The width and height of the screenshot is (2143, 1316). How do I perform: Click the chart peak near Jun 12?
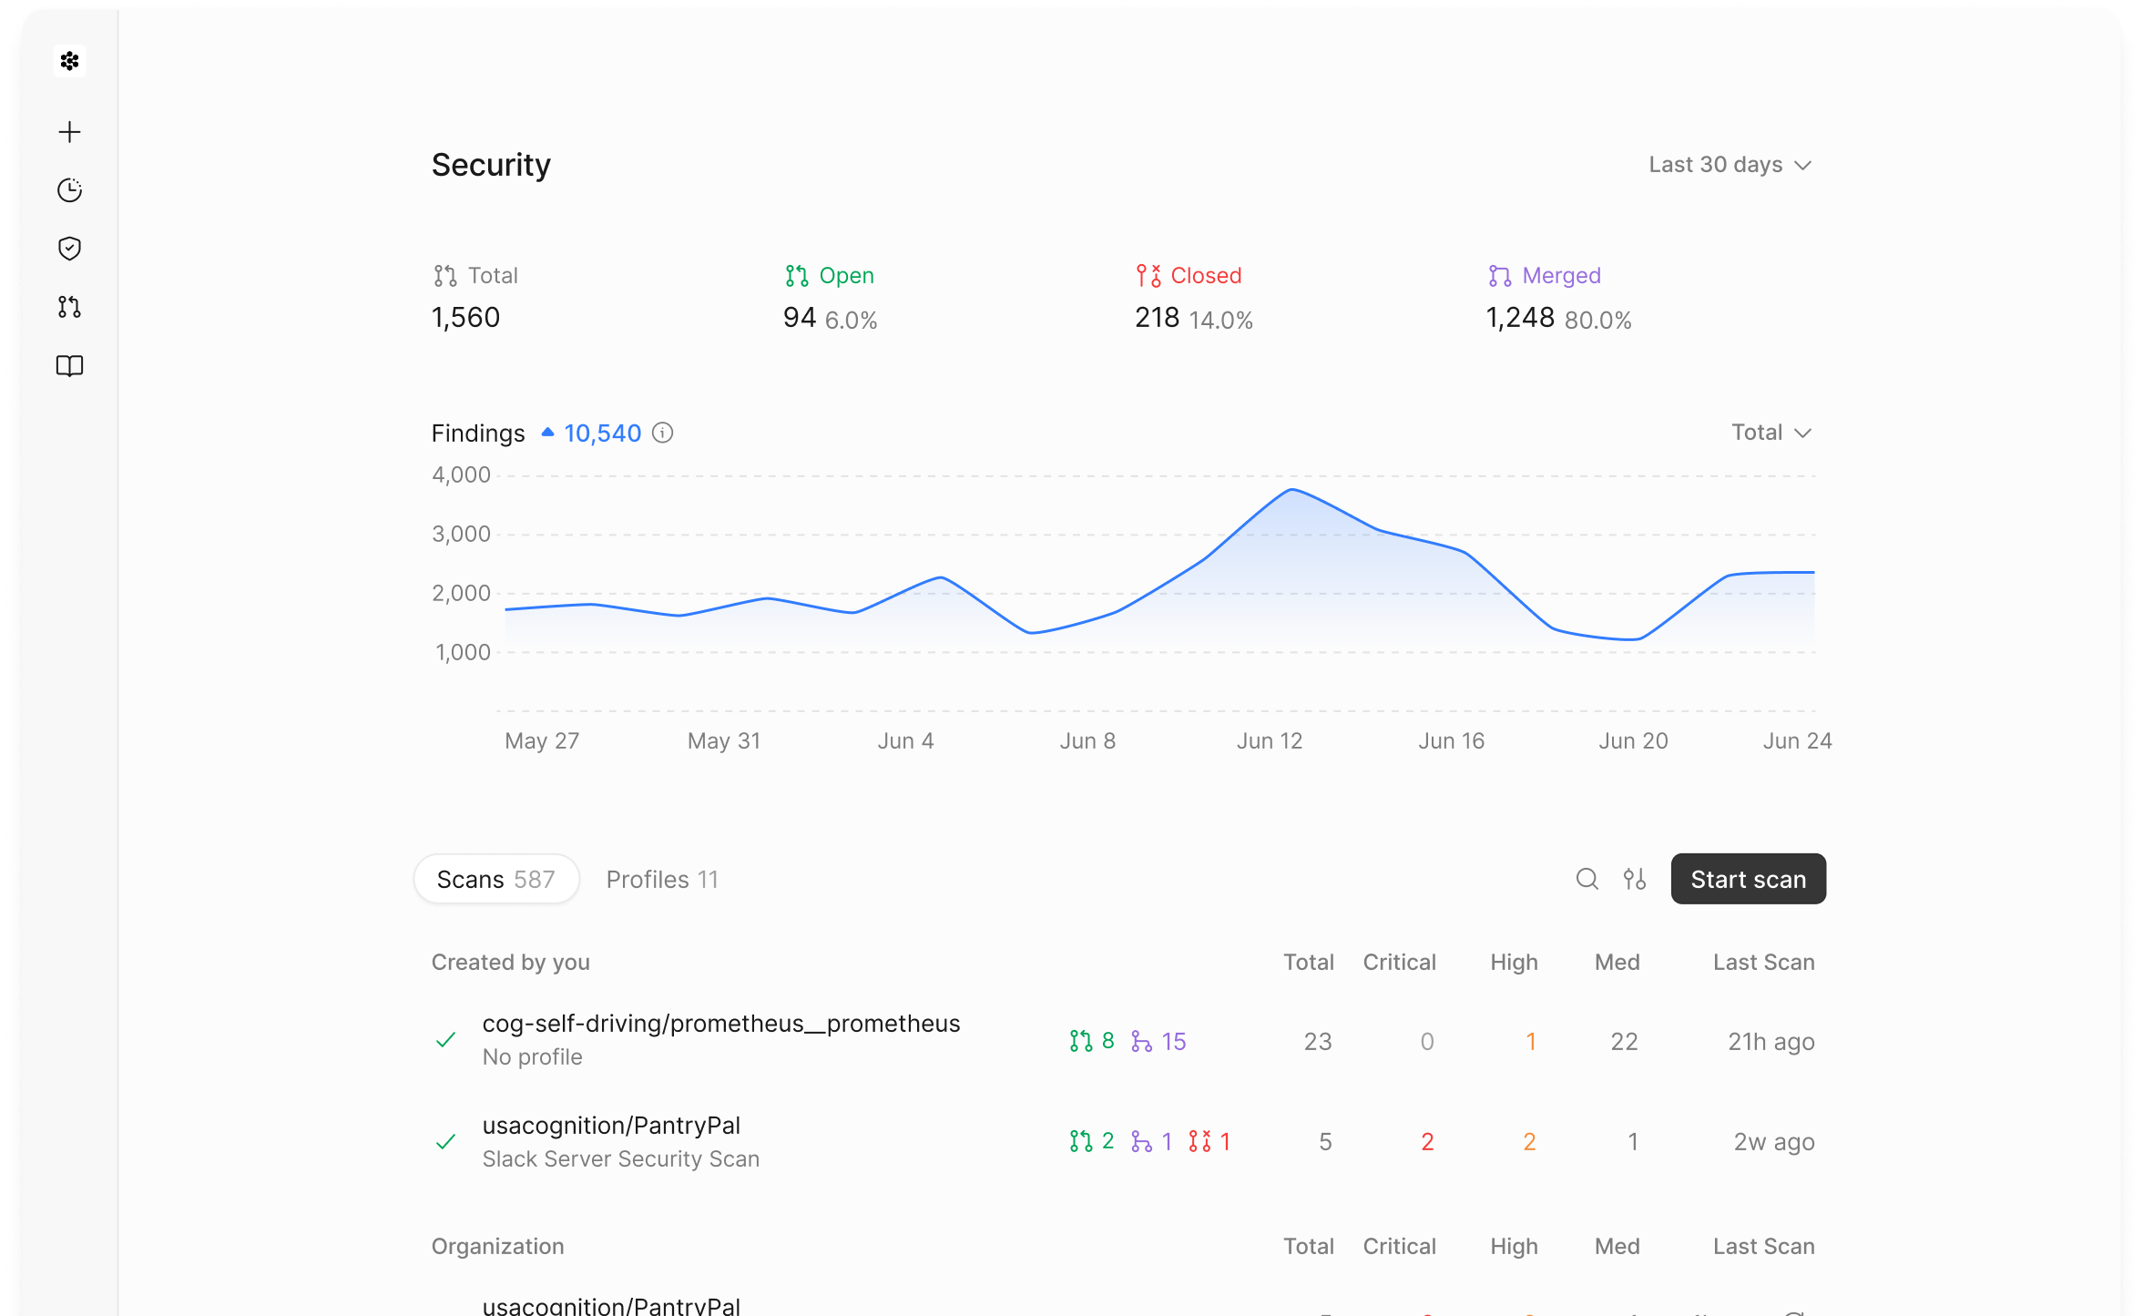[x=1291, y=490]
